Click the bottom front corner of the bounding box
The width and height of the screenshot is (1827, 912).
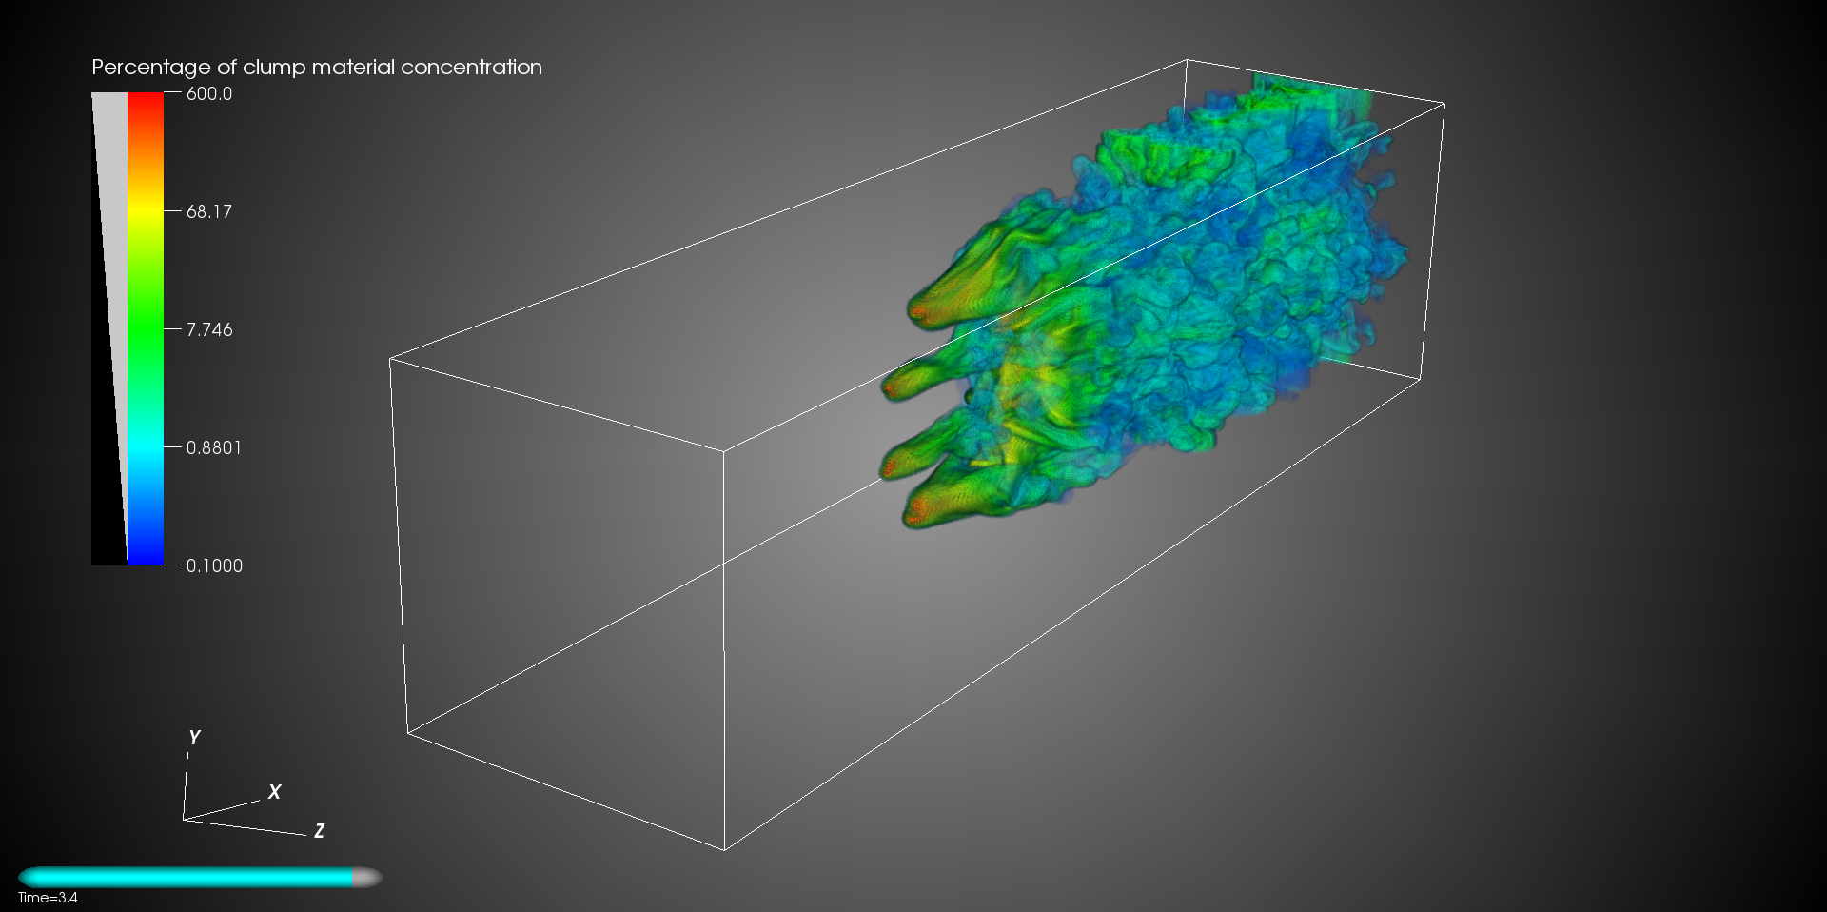(x=725, y=849)
